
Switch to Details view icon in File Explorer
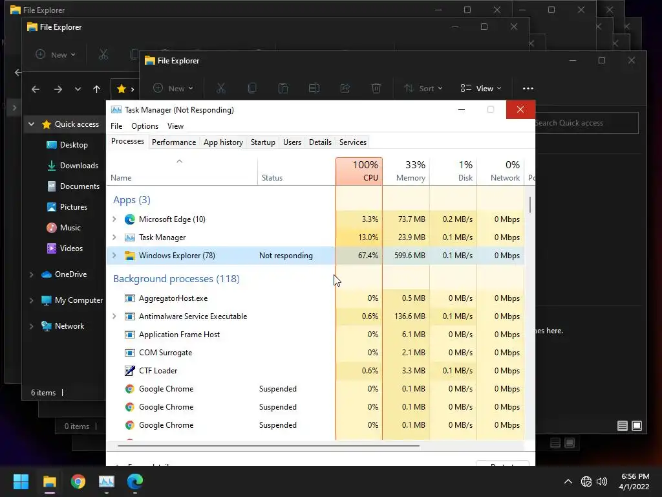point(623,426)
